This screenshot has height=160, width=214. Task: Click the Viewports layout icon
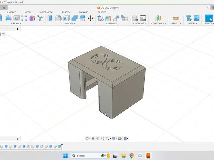click(125, 139)
